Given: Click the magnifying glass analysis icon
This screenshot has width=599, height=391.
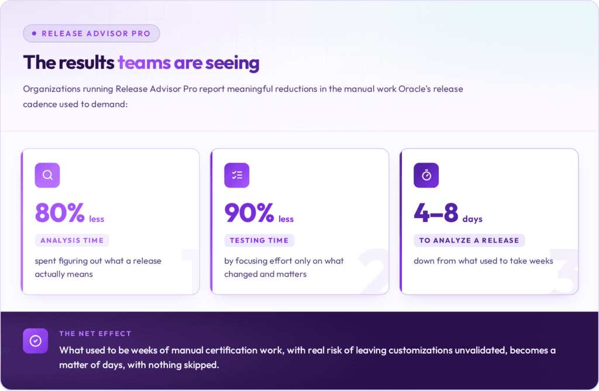Looking at the screenshot, I should tap(47, 175).
